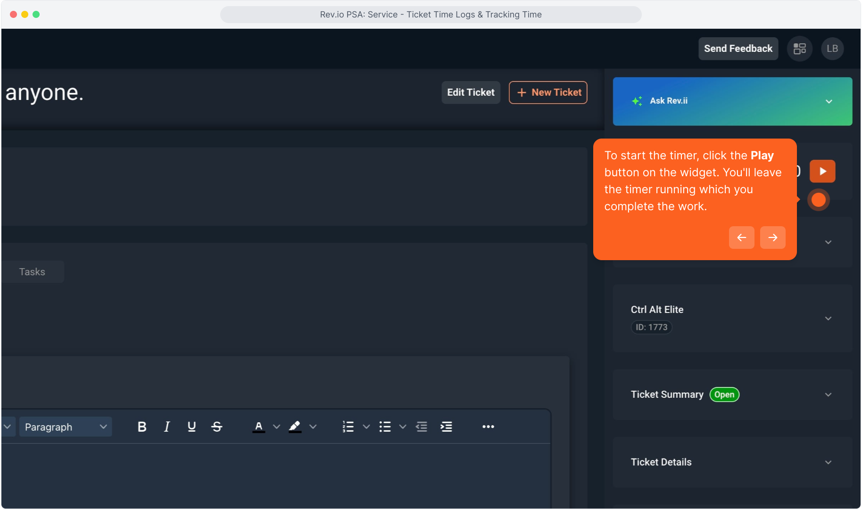Decrease the paragraph indent

tap(421, 427)
